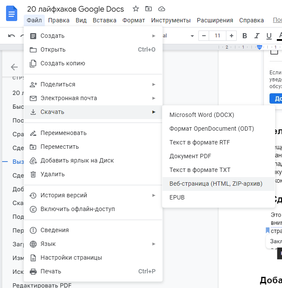Click the submenu arrow next to Язык
282x288 pixels.
(x=154, y=244)
